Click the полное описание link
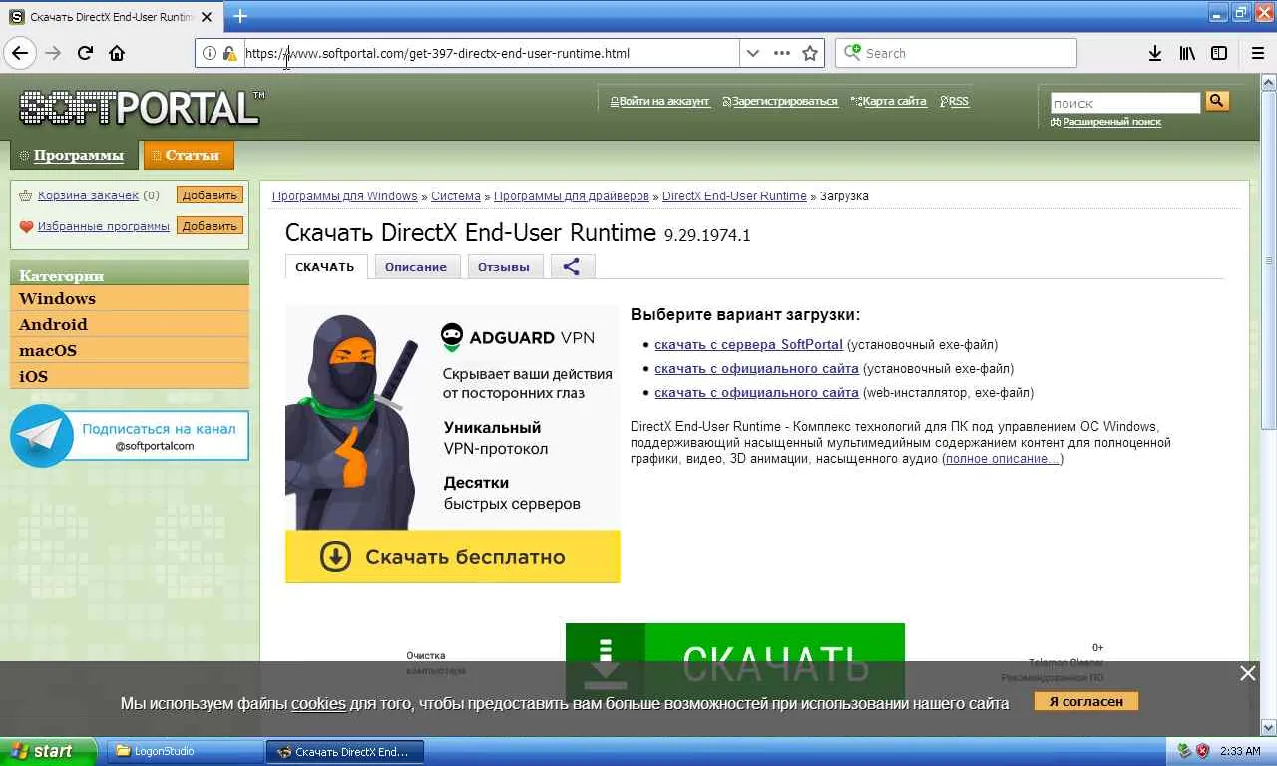 coord(1002,459)
